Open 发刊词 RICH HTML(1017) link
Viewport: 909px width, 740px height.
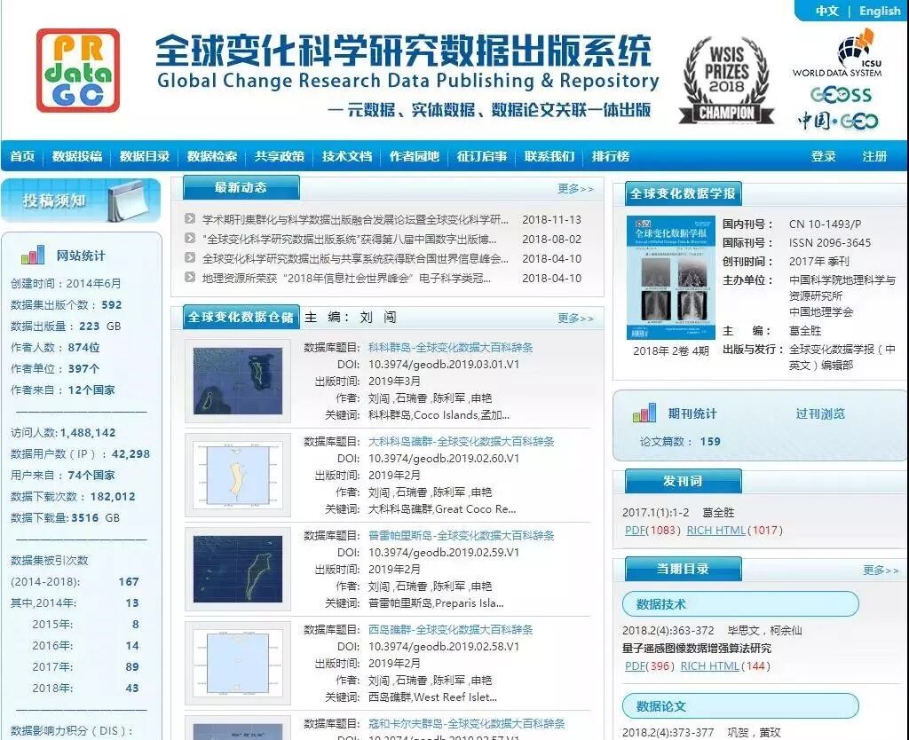coord(734,531)
